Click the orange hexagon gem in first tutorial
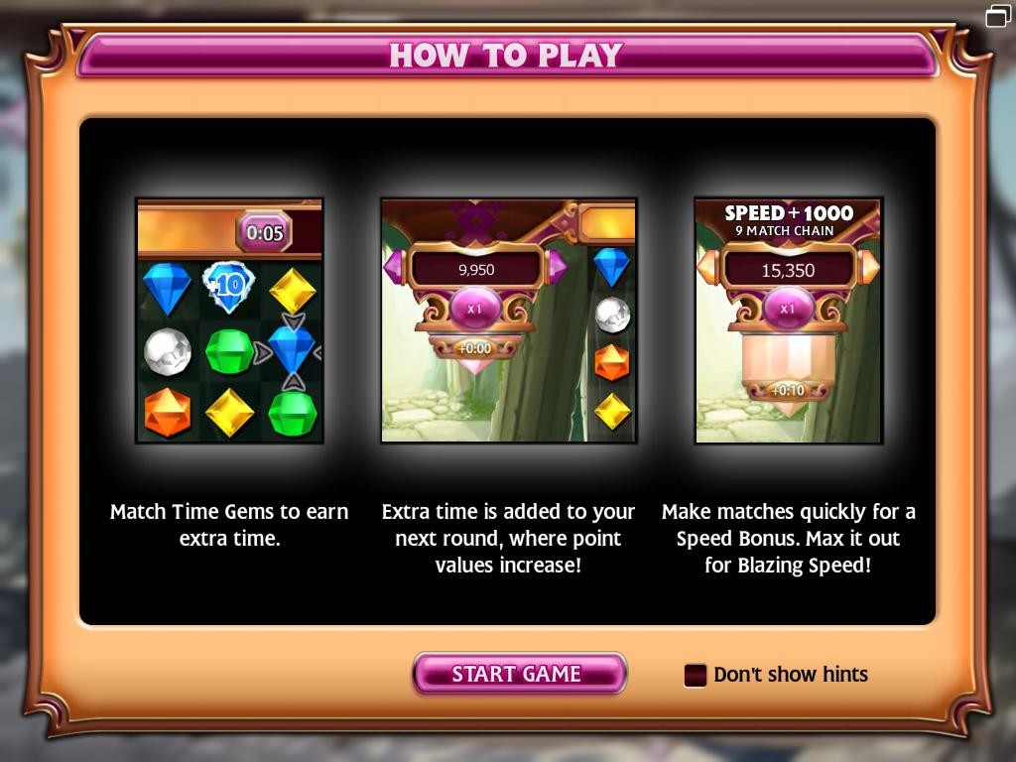1016x762 pixels. pos(167,412)
